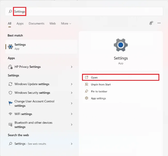This screenshot has width=168, height=156.
Task: Click the web search magnifier icon
Action: pyautogui.click(x=10, y=144)
